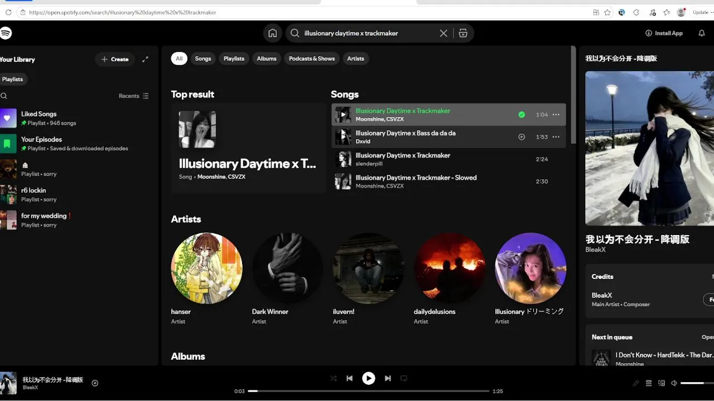The width and height of the screenshot is (714, 401).
Task: Open more options for Bass da da da
Action: click(x=556, y=137)
